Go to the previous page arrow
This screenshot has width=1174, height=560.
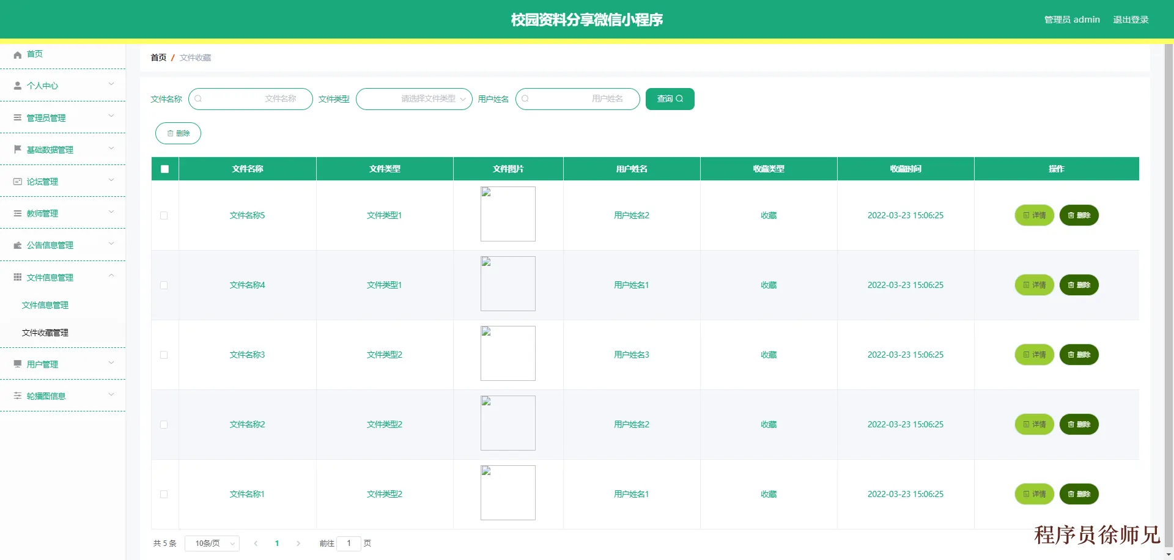click(x=256, y=543)
